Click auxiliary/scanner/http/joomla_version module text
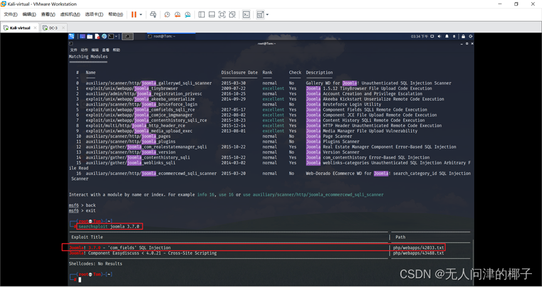The width and height of the screenshot is (542, 287). click(x=131, y=152)
